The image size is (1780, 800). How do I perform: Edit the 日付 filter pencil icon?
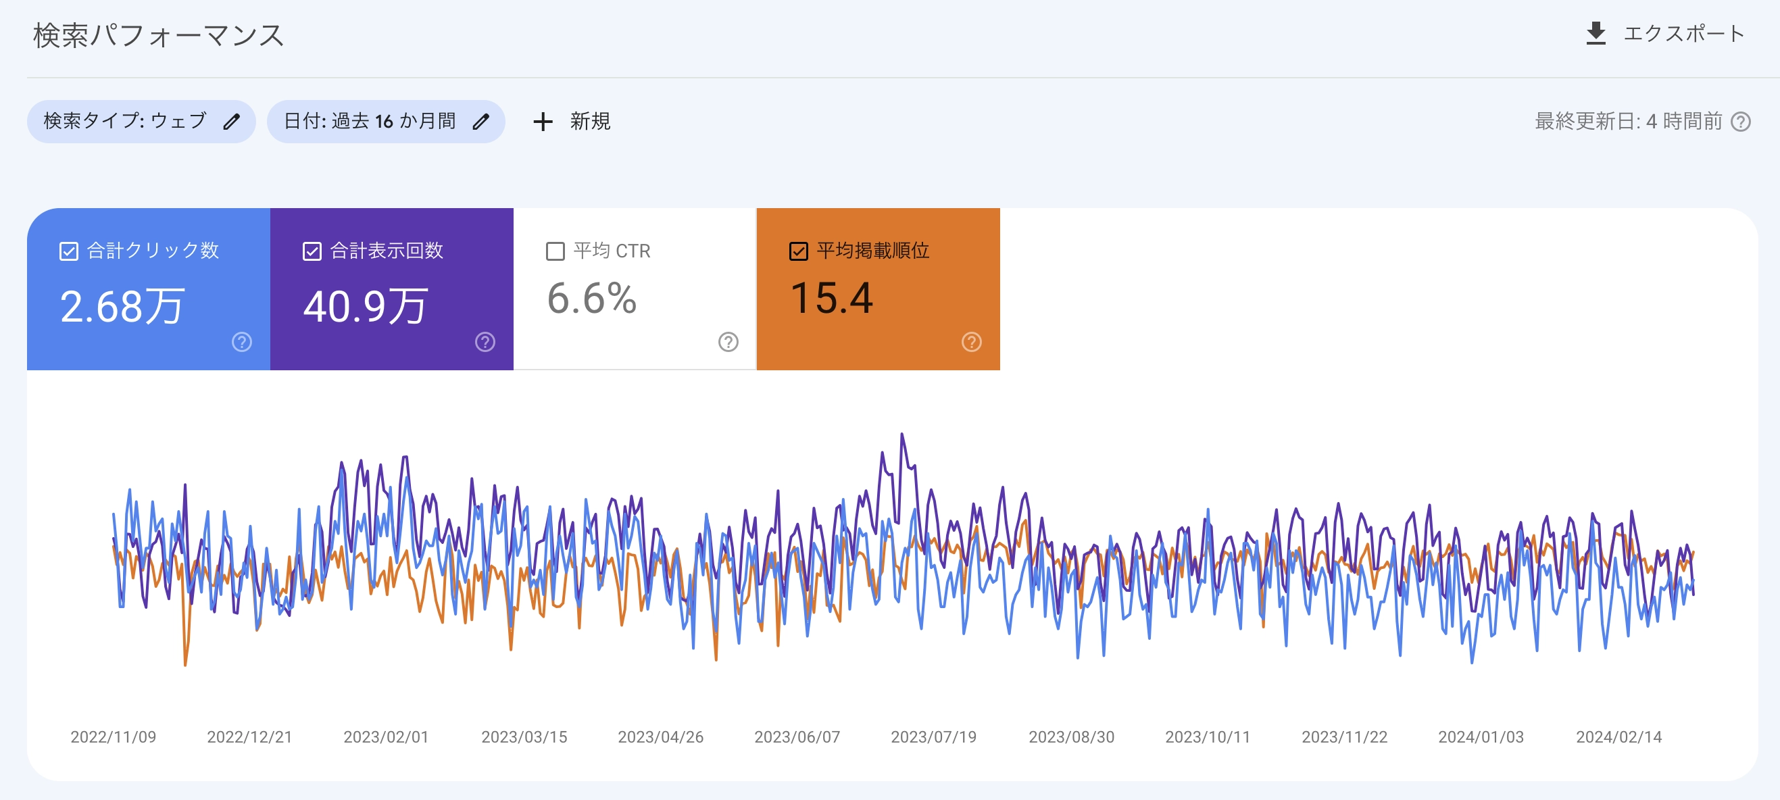pyautogui.click(x=481, y=122)
